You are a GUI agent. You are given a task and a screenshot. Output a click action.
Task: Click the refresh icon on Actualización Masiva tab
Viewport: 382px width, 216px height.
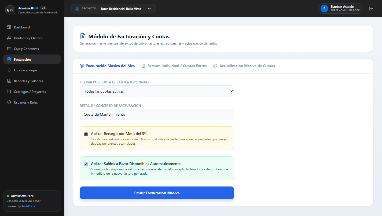tap(215, 66)
